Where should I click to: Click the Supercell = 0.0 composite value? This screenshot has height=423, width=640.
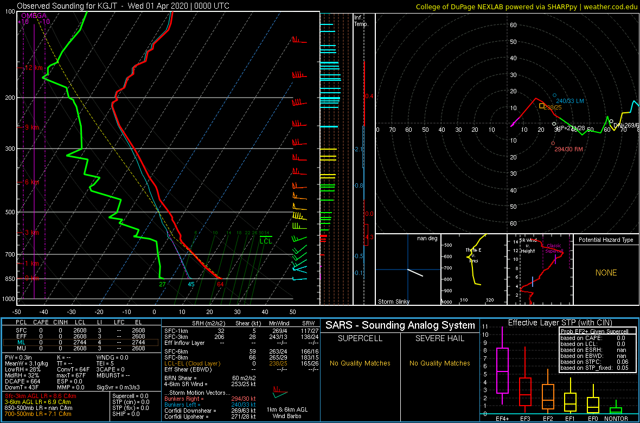[x=131, y=397]
